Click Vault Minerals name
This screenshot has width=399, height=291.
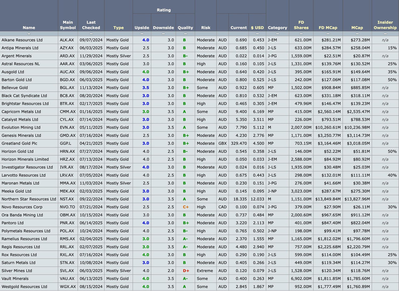(15, 279)
